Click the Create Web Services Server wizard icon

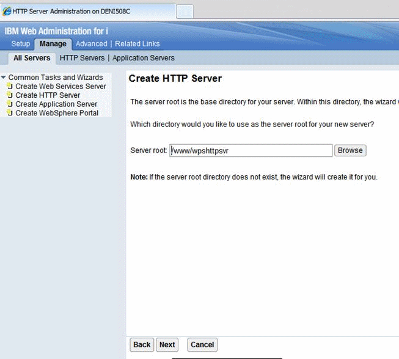(x=10, y=85)
